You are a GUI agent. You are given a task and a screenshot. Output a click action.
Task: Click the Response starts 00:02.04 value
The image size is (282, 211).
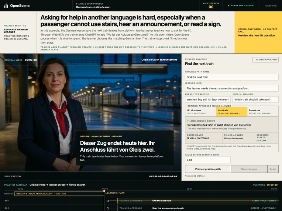pos(261,141)
